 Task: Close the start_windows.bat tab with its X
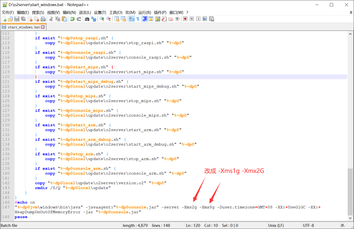[43, 27]
